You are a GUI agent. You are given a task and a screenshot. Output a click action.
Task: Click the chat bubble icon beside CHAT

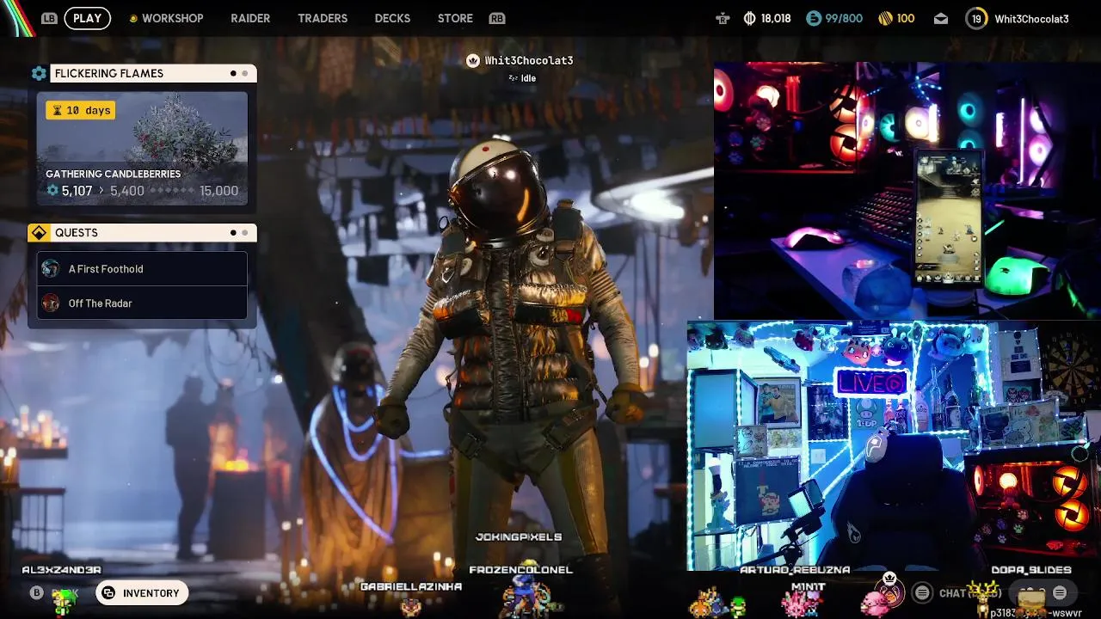[x=922, y=592]
